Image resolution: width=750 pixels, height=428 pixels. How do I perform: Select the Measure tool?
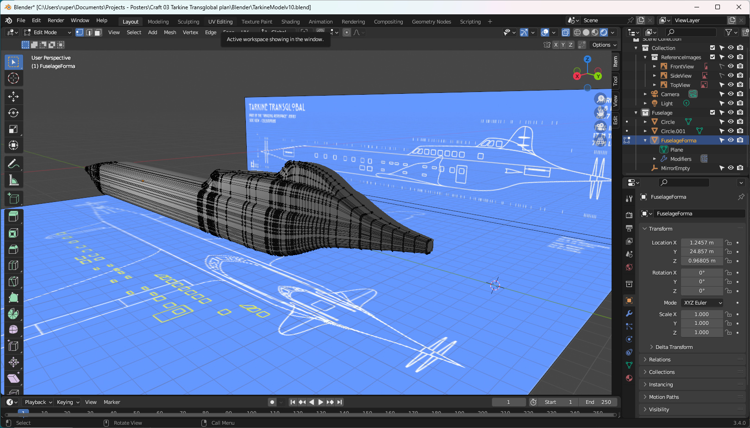click(x=13, y=180)
